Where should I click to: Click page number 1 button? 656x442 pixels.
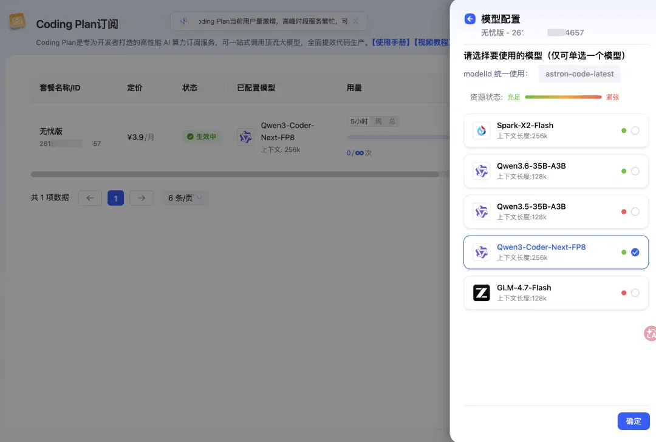point(115,198)
